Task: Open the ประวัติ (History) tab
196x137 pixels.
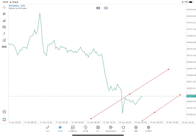Action: [x=85, y=128]
